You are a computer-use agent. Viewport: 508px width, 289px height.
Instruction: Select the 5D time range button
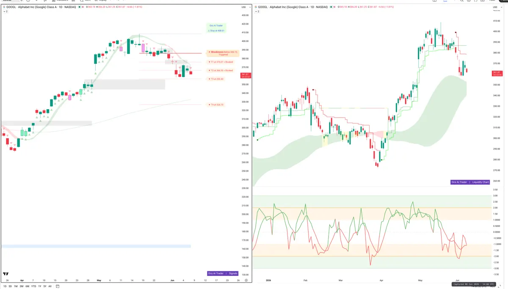(x=10, y=286)
